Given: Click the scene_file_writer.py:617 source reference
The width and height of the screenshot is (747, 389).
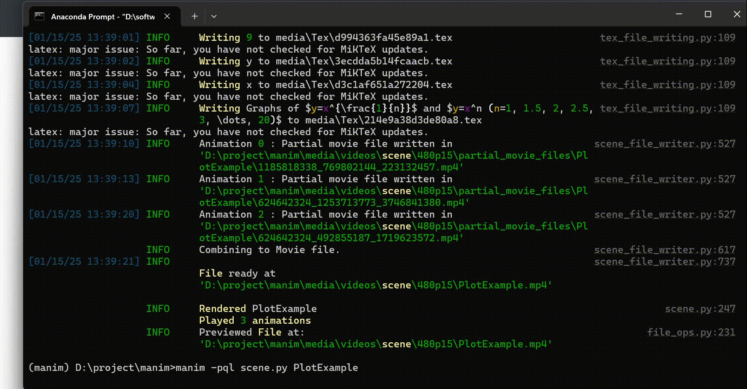Looking at the screenshot, I should pos(664,250).
